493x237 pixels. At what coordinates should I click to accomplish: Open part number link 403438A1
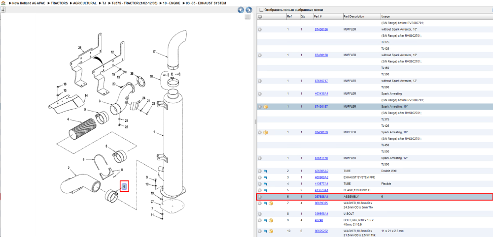click(321, 94)
